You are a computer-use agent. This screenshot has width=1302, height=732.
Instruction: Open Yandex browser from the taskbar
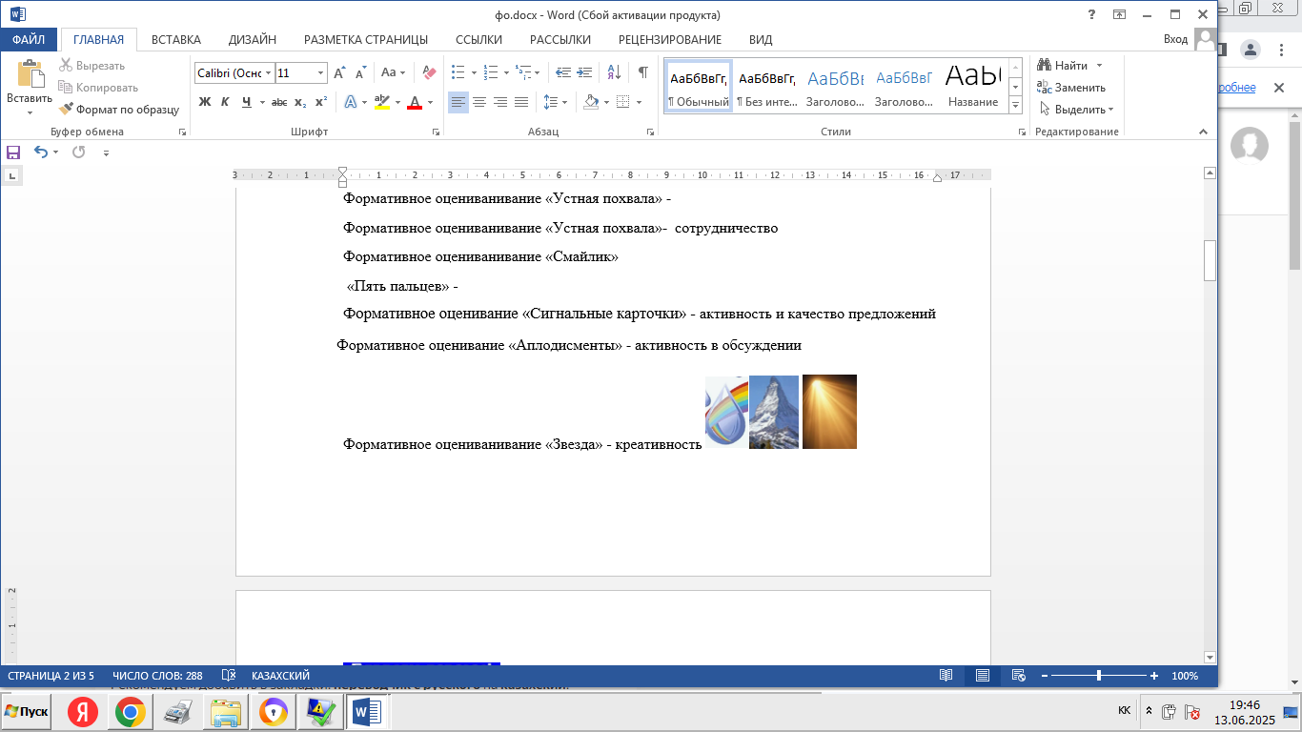(84, 712)
